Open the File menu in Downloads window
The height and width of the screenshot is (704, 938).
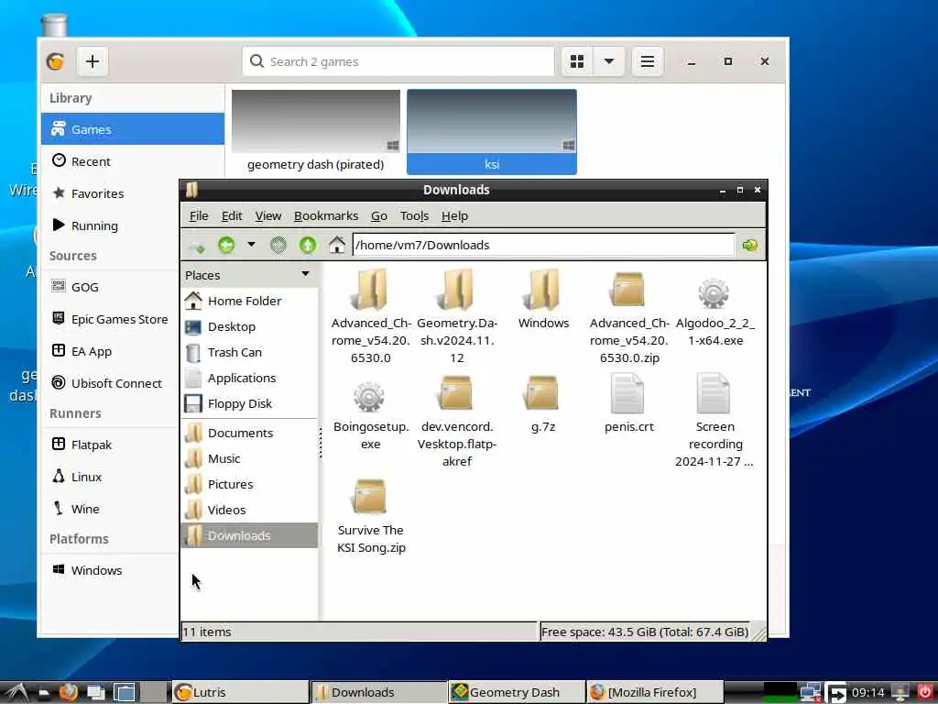click(199, 215)
